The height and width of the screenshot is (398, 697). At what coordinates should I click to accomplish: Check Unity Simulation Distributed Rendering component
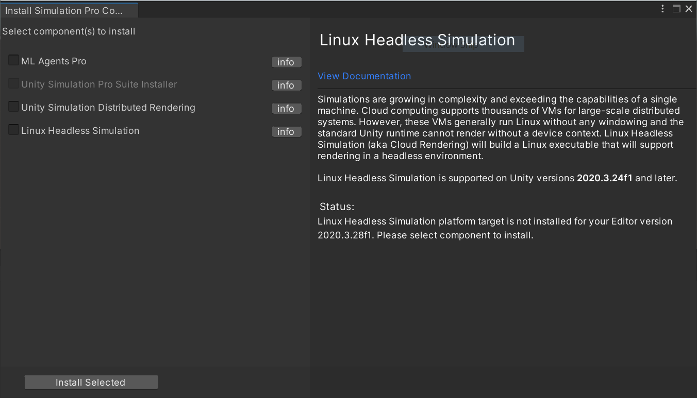tap(13, 107)
